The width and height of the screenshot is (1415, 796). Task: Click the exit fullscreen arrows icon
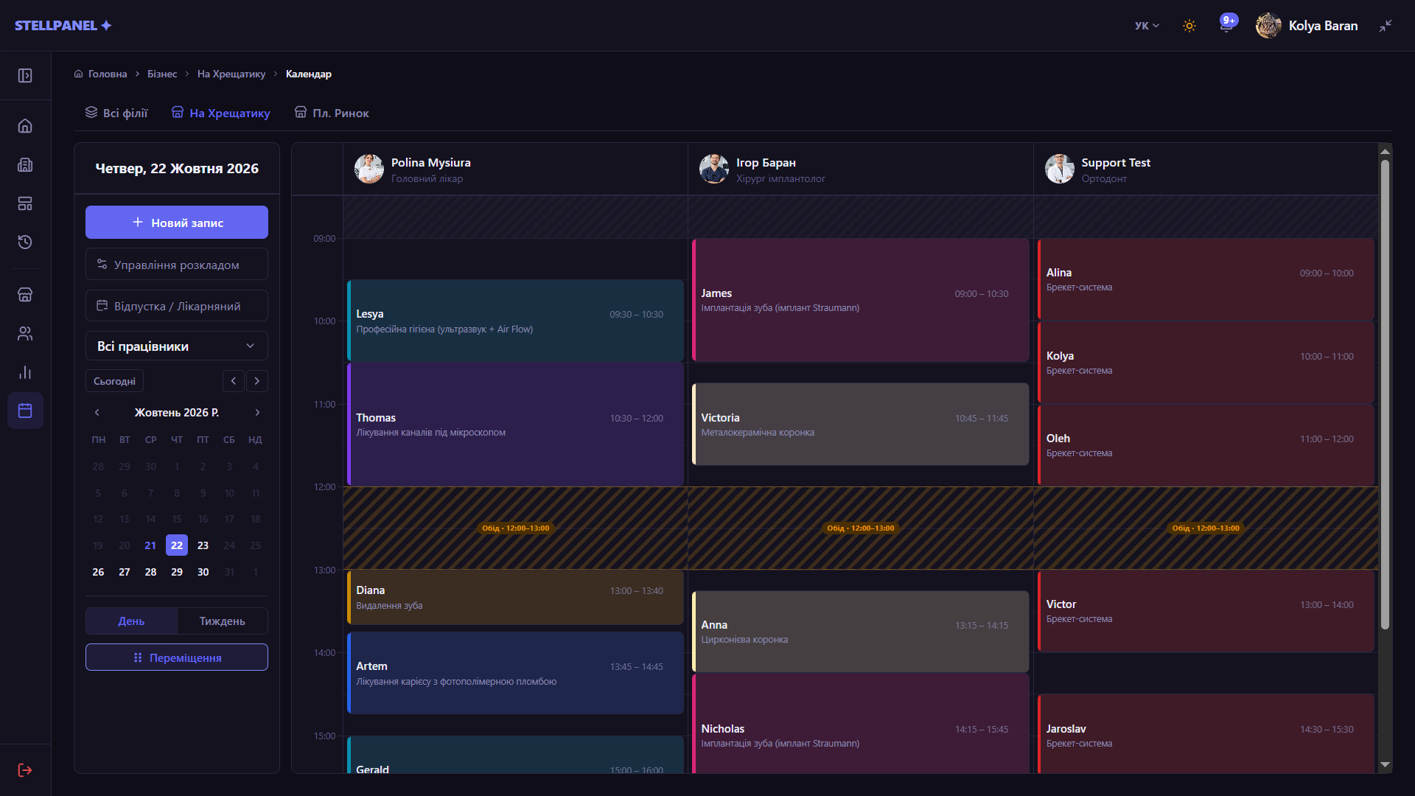[x=1386, y=26]
